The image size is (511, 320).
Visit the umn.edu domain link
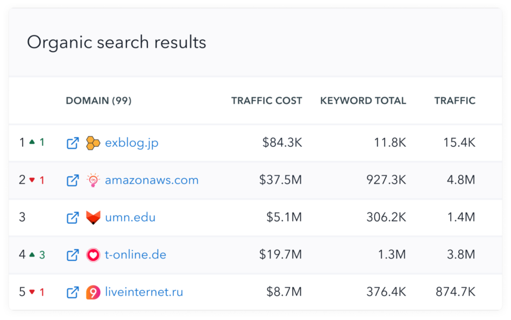coord(130,218)
